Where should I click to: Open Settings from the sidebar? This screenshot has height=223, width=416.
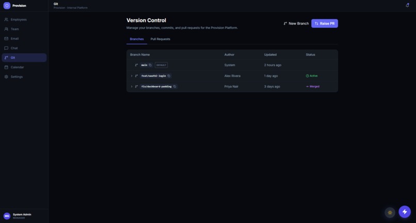24,77
